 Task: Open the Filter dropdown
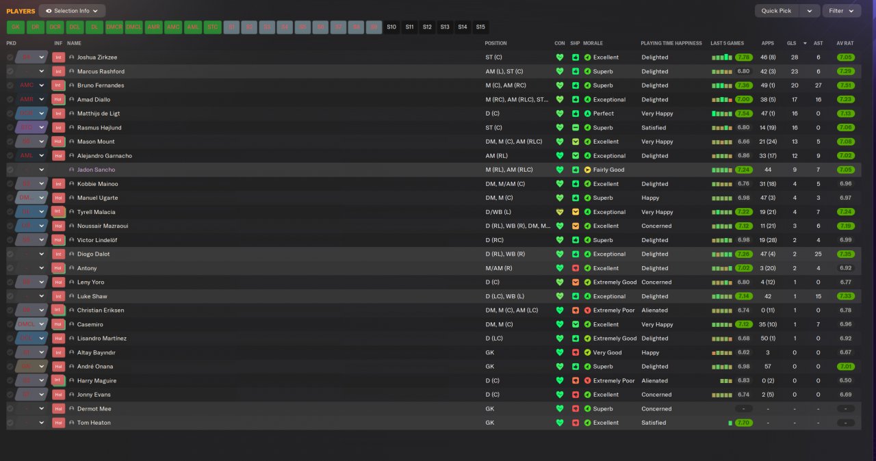pyautogui.click(x=842, y=11)
